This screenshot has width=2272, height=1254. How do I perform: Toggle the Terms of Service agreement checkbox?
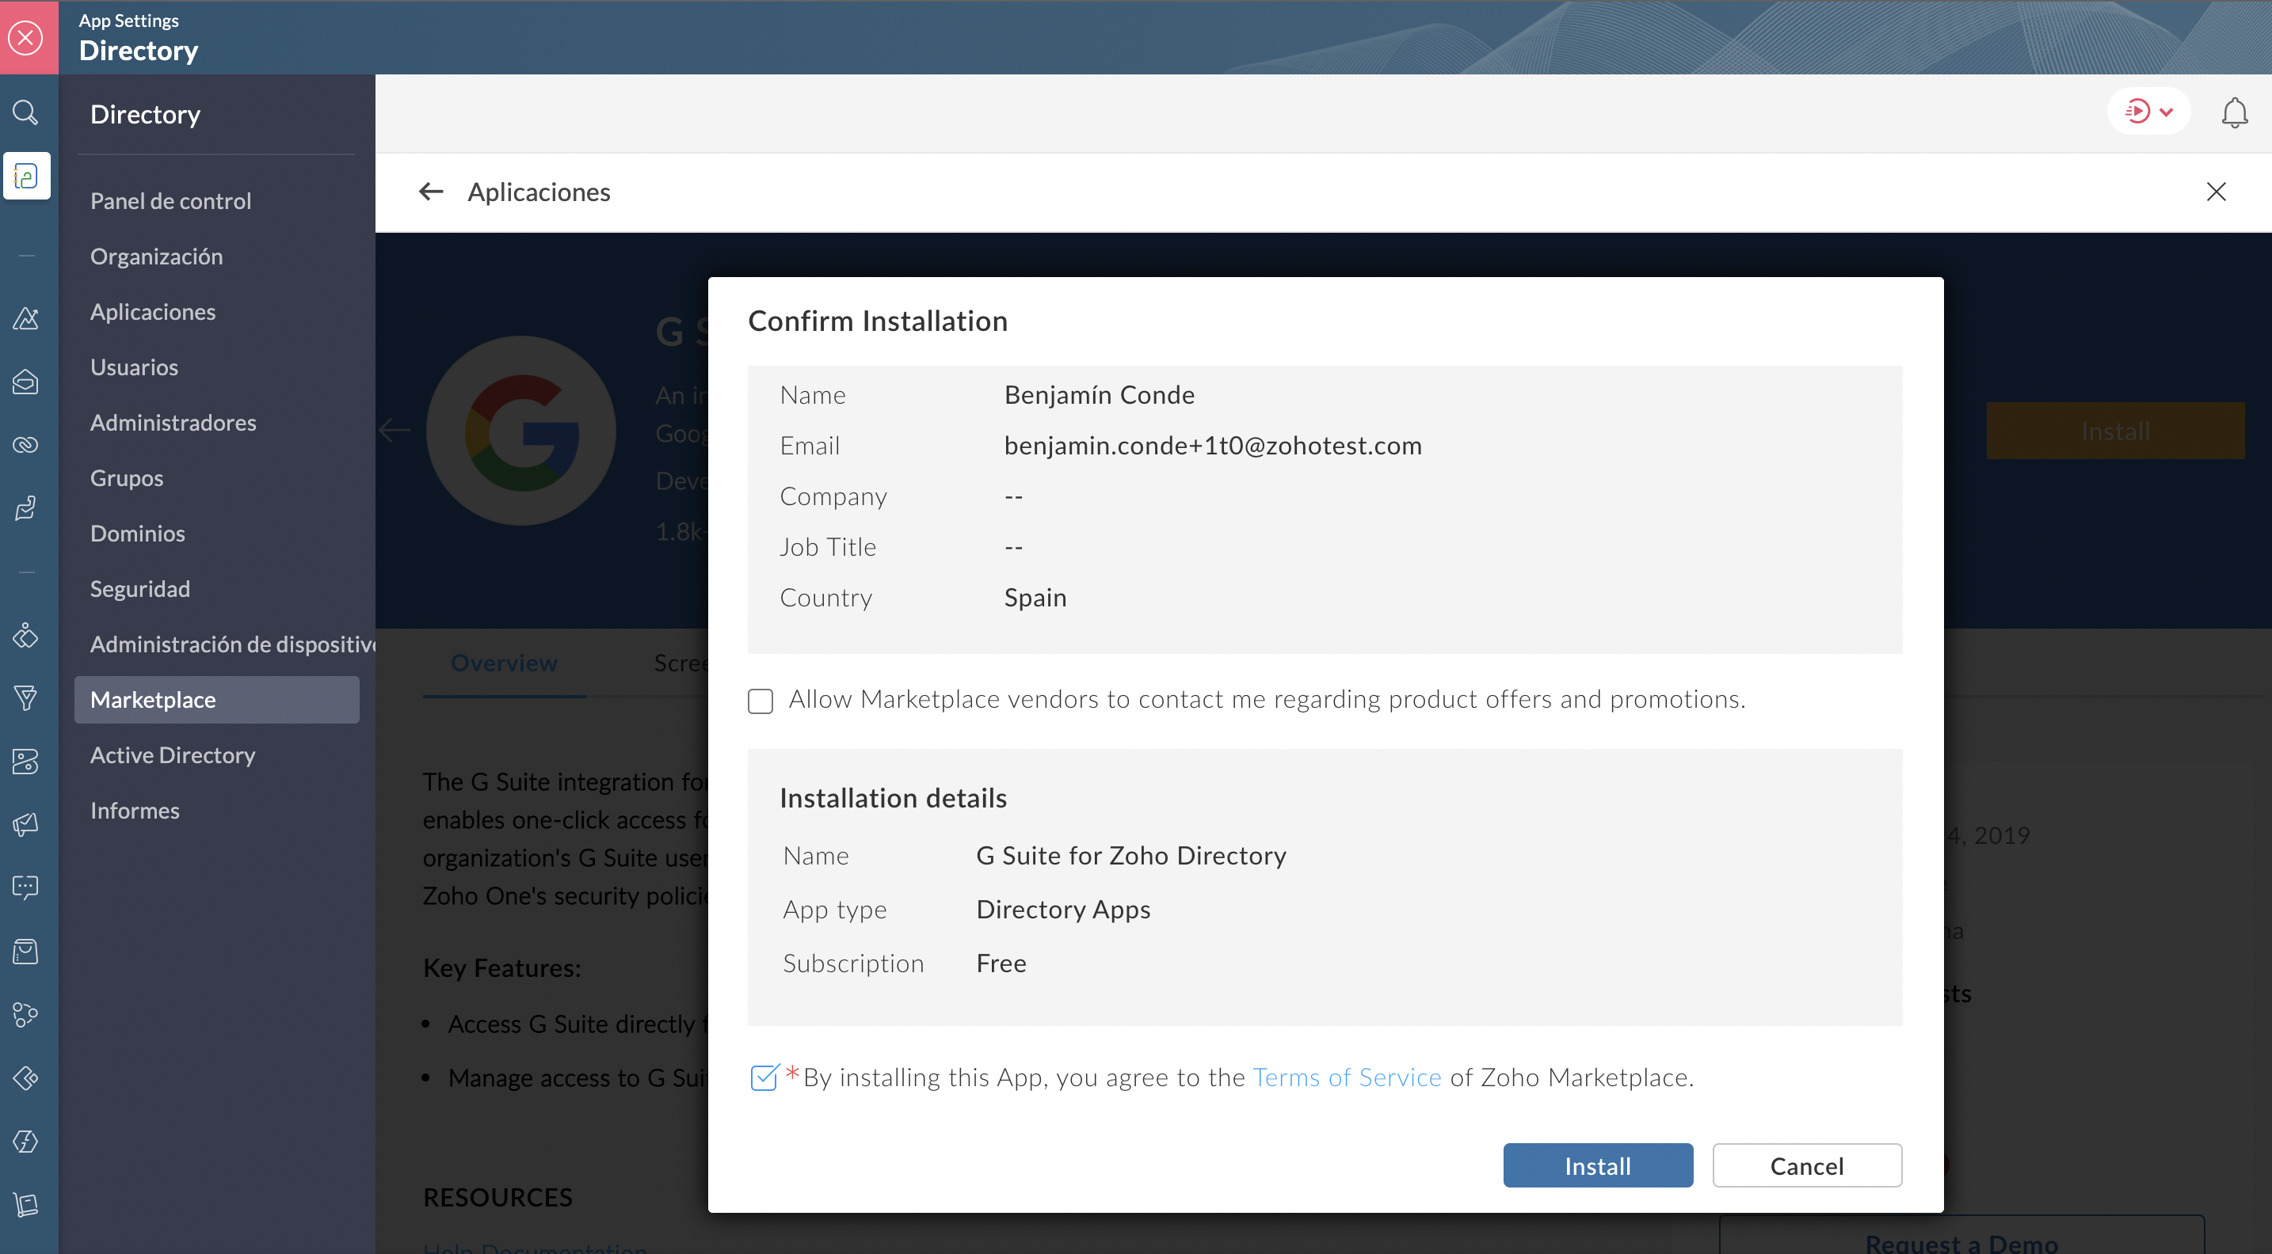point(764,1077)
